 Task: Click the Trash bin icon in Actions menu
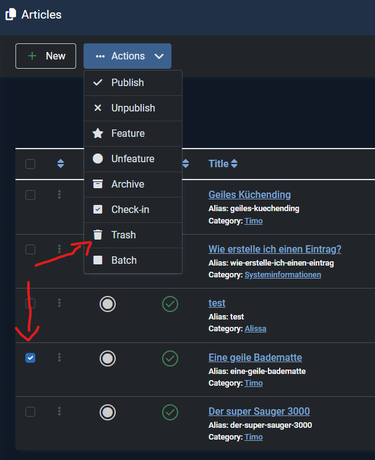[x=98, y=235]
